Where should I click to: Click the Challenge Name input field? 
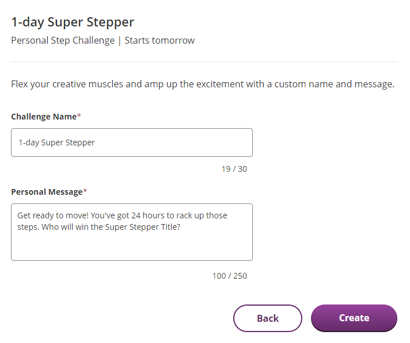pyautogui.click(x=132, y=142)
